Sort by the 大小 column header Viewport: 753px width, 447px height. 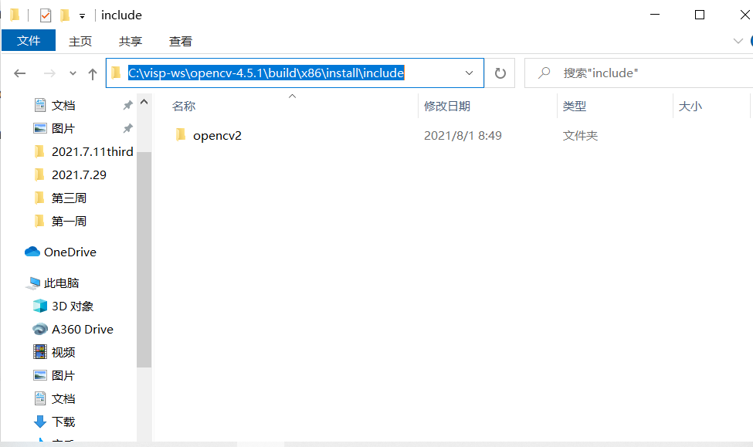click(690, 106)
